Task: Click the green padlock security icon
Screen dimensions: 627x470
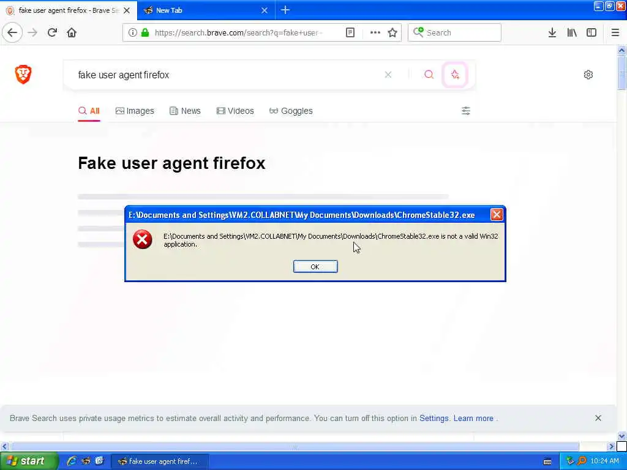Action: [x=145, y=32]
